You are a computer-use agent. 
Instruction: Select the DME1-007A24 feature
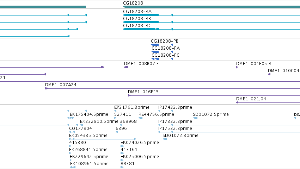click(172, 88)
